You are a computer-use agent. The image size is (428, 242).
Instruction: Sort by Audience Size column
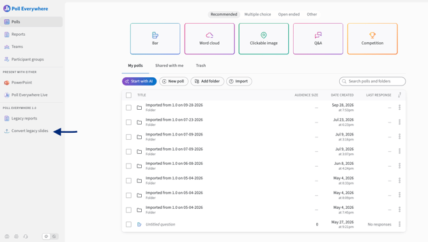(306, 95)
